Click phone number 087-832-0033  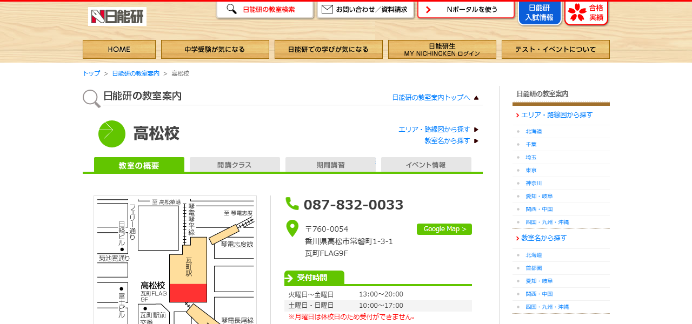[x=354, y=205]
